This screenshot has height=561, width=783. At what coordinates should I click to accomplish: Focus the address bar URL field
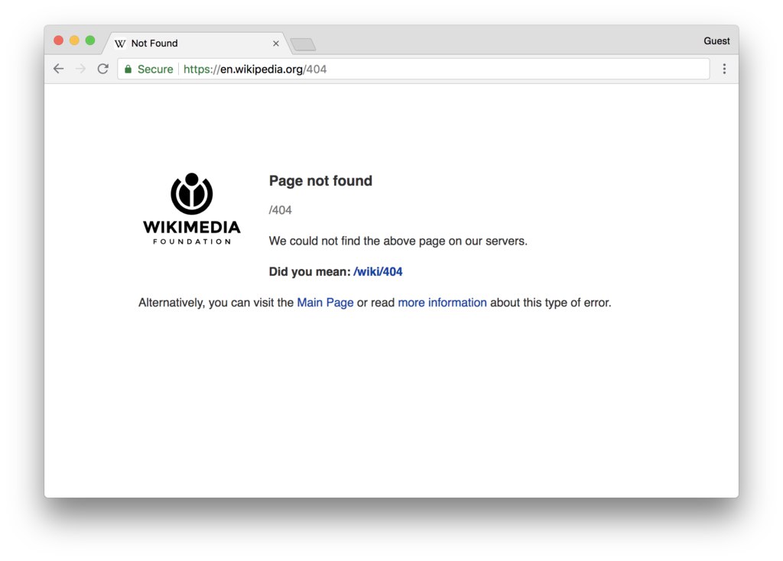click(414, 69)
